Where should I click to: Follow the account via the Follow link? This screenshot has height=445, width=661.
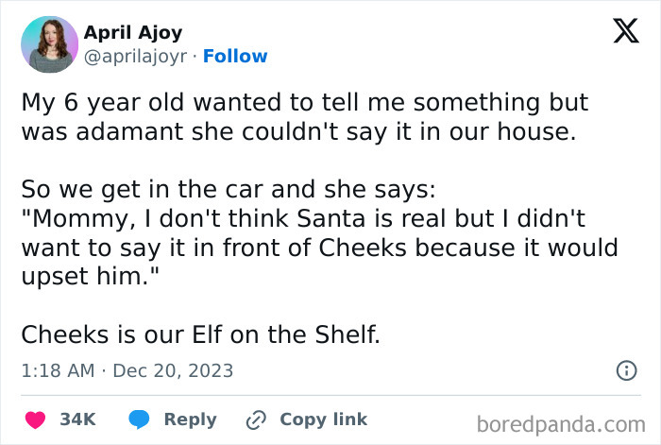[235, 57]
